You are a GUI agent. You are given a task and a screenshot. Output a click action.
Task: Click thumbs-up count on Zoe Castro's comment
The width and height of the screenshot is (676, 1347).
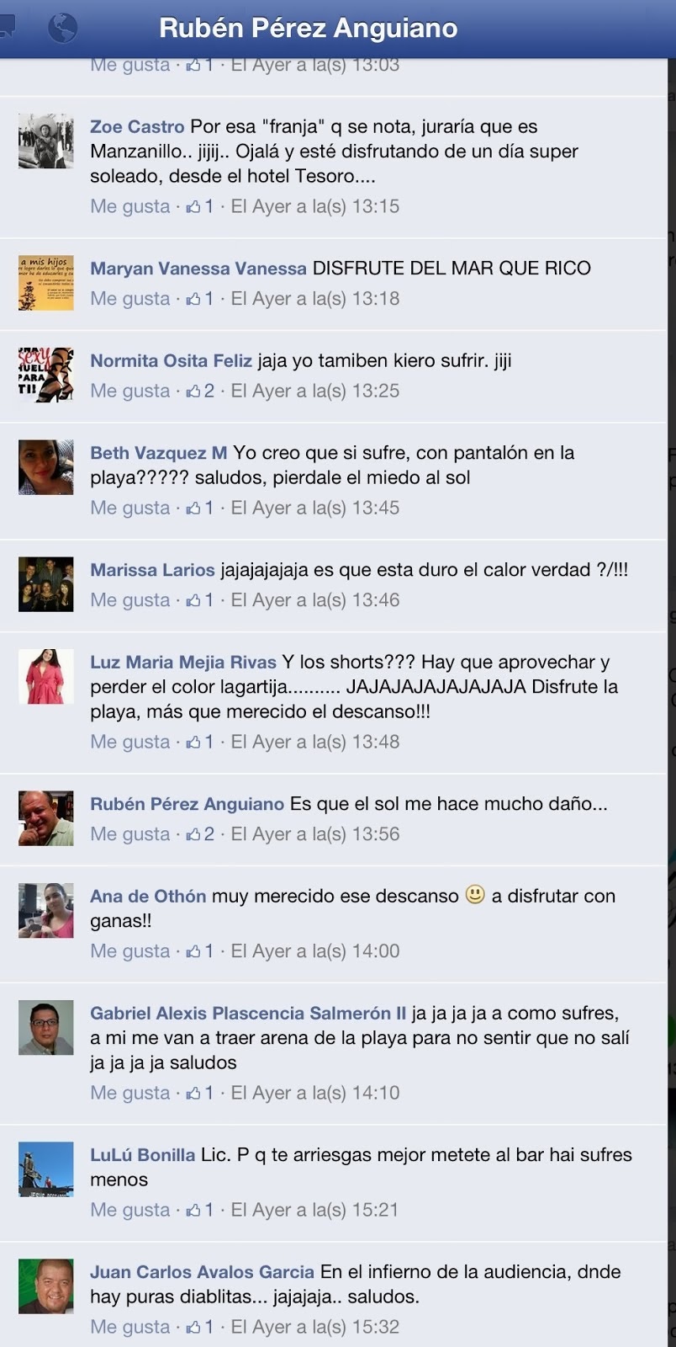tap(200, 206)
